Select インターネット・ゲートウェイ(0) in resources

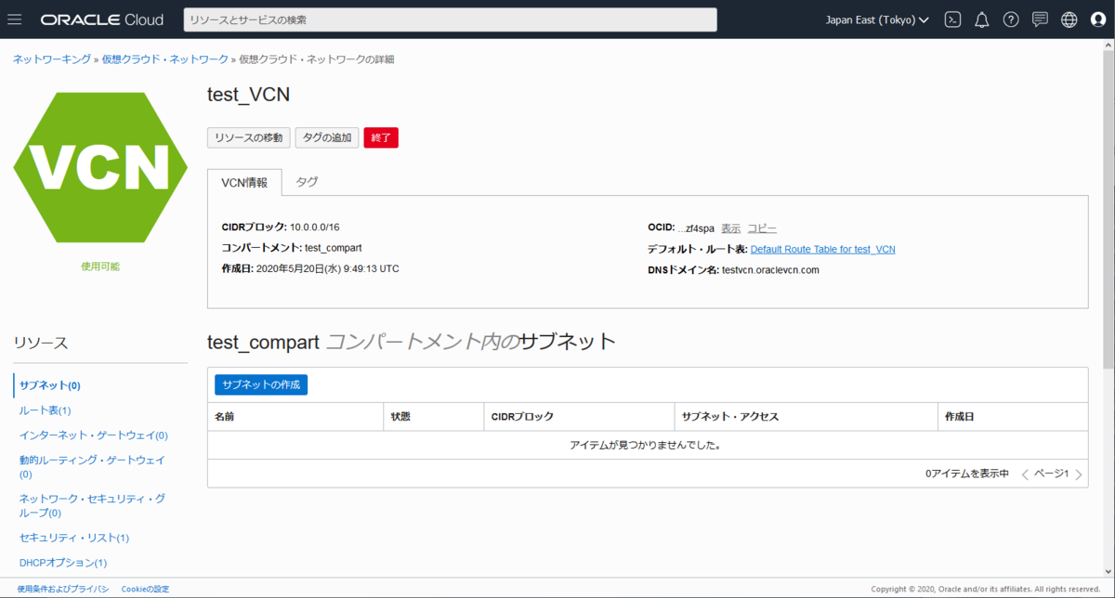point(94,435)
